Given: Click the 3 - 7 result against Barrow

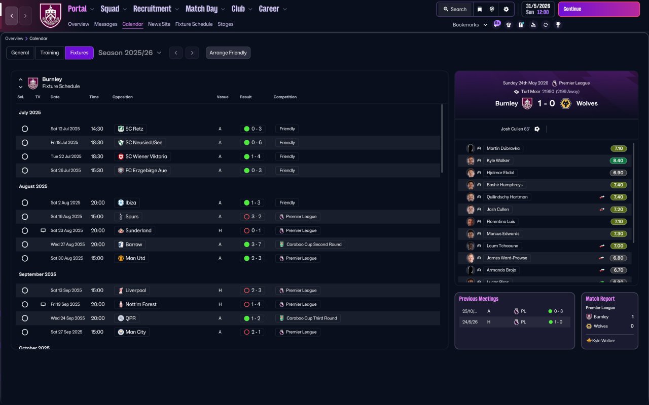Looking at the screenshot, I should 252,245.
